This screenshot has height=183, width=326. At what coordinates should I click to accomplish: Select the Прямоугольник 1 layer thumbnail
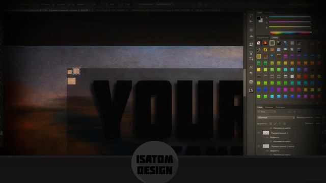[266, 133]
